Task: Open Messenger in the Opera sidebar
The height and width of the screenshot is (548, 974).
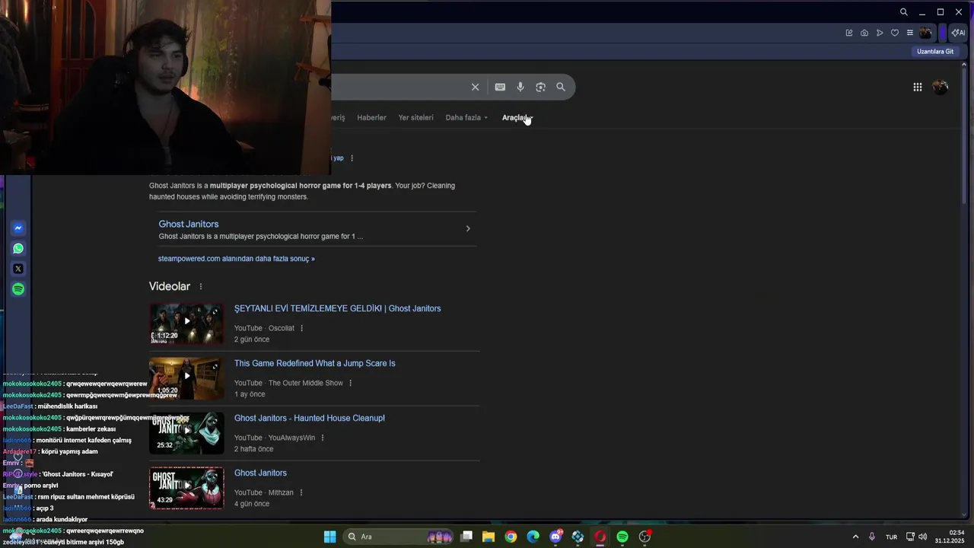Action: click(18, 228)
